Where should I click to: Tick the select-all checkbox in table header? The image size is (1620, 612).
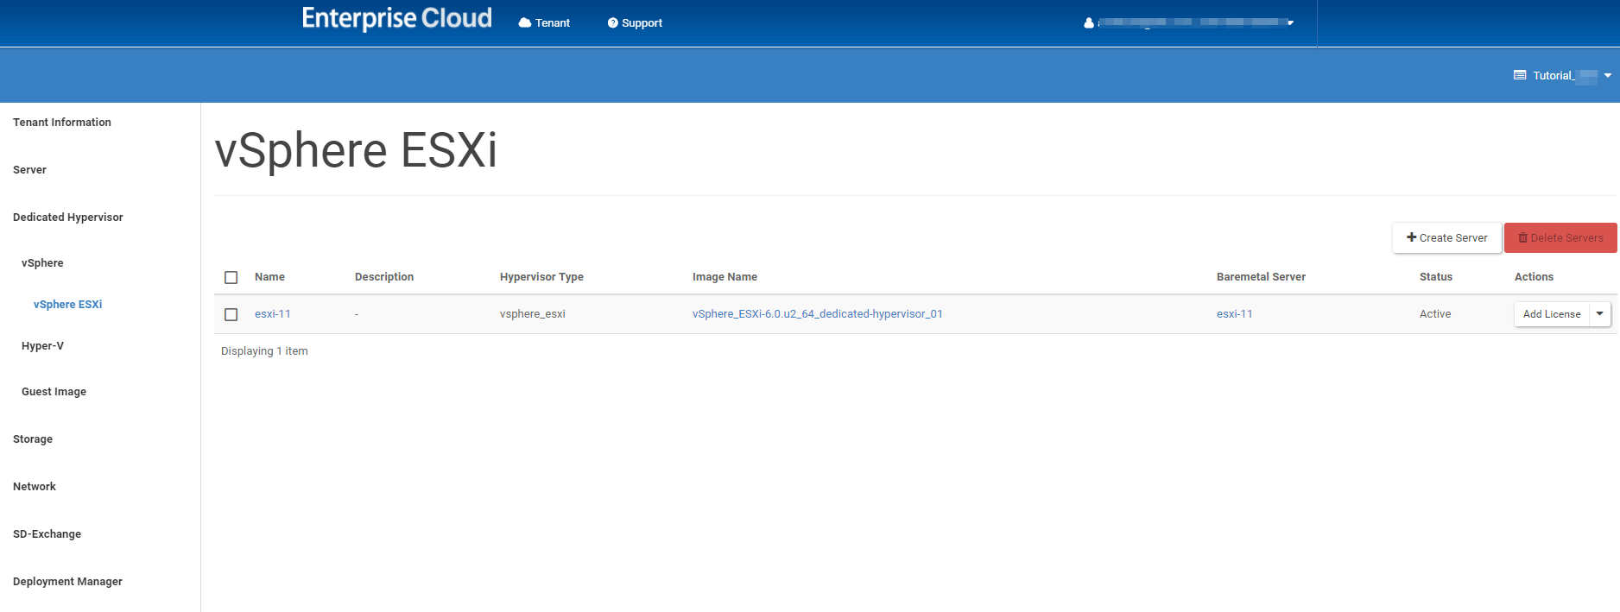(231, 278)
